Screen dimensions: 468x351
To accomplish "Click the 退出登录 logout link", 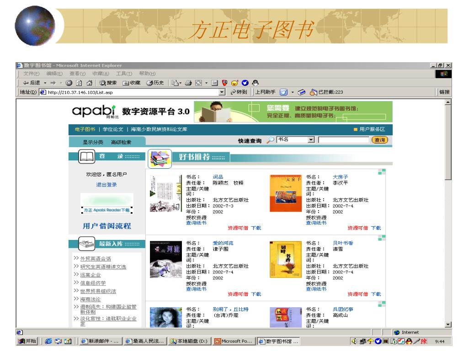I will pos(106,185).
